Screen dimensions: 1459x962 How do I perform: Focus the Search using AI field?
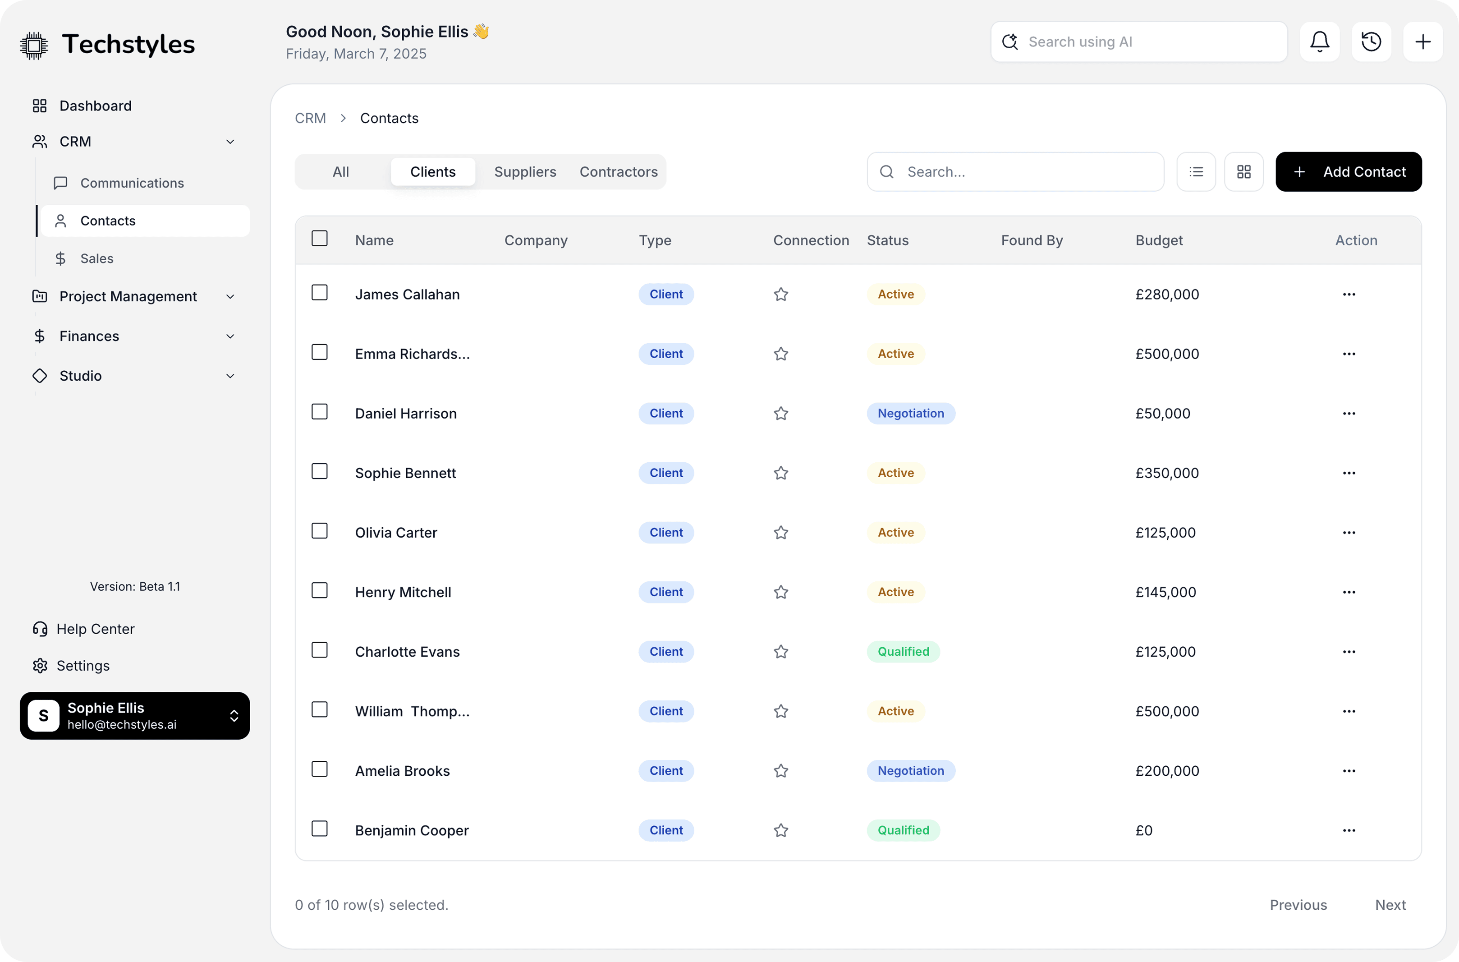click(x=1139, y=42)
